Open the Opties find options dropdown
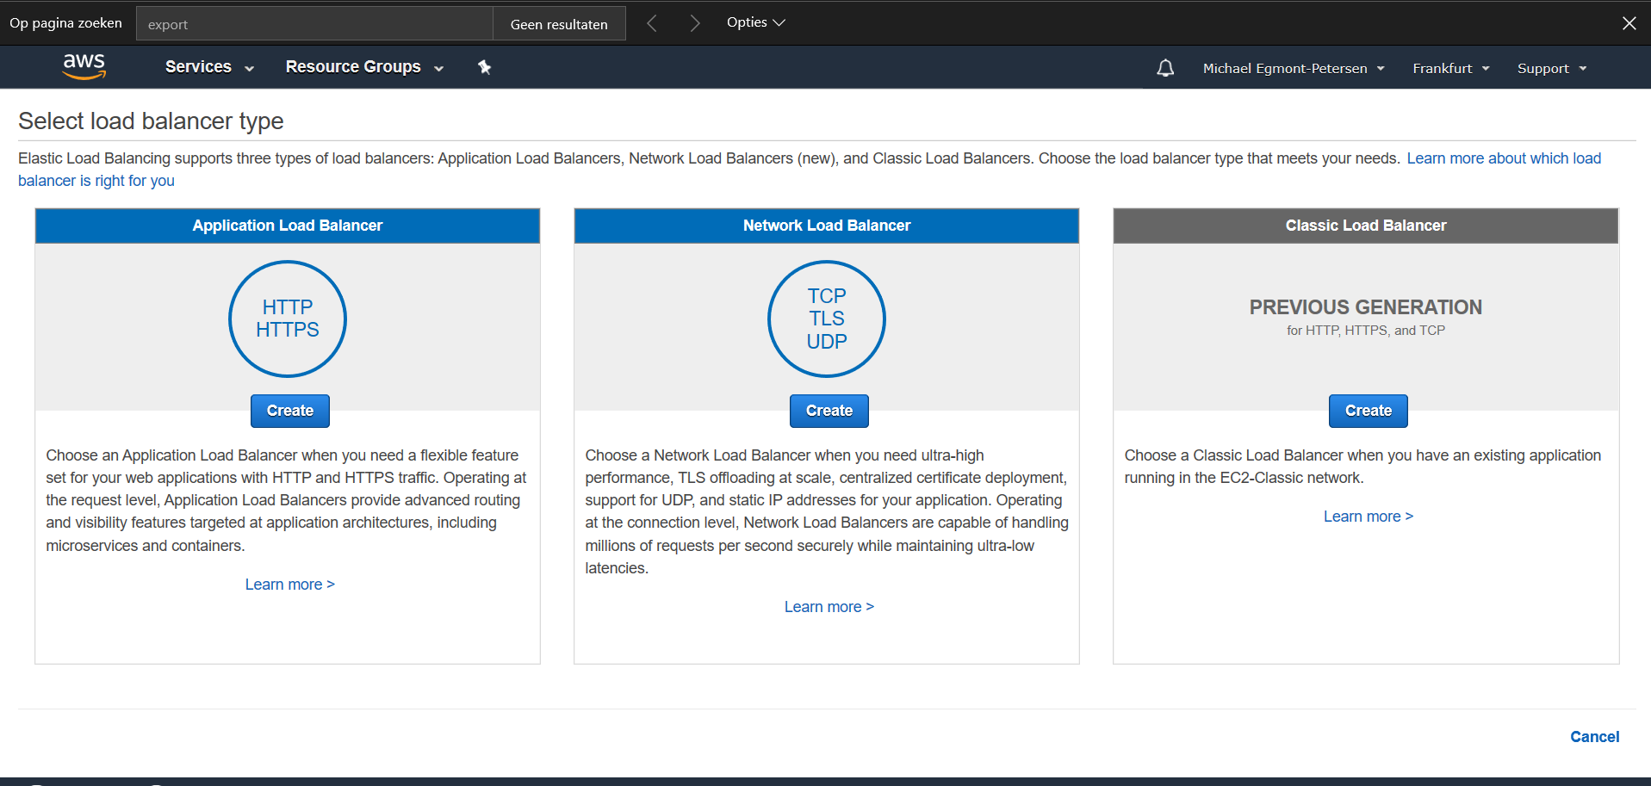 click(x=755, y=22)
